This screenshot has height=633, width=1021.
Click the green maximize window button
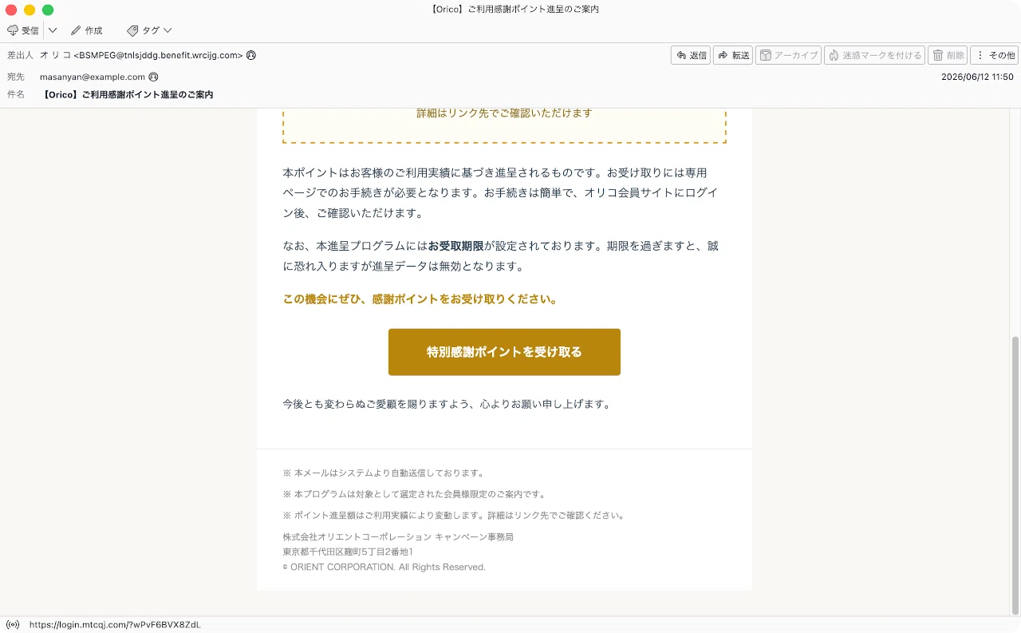tap(48, 10)
